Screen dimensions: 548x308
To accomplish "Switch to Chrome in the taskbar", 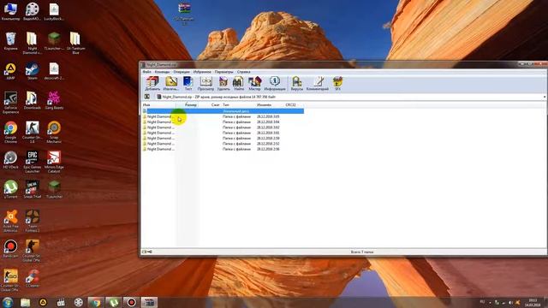I will [x=96, y=302].
